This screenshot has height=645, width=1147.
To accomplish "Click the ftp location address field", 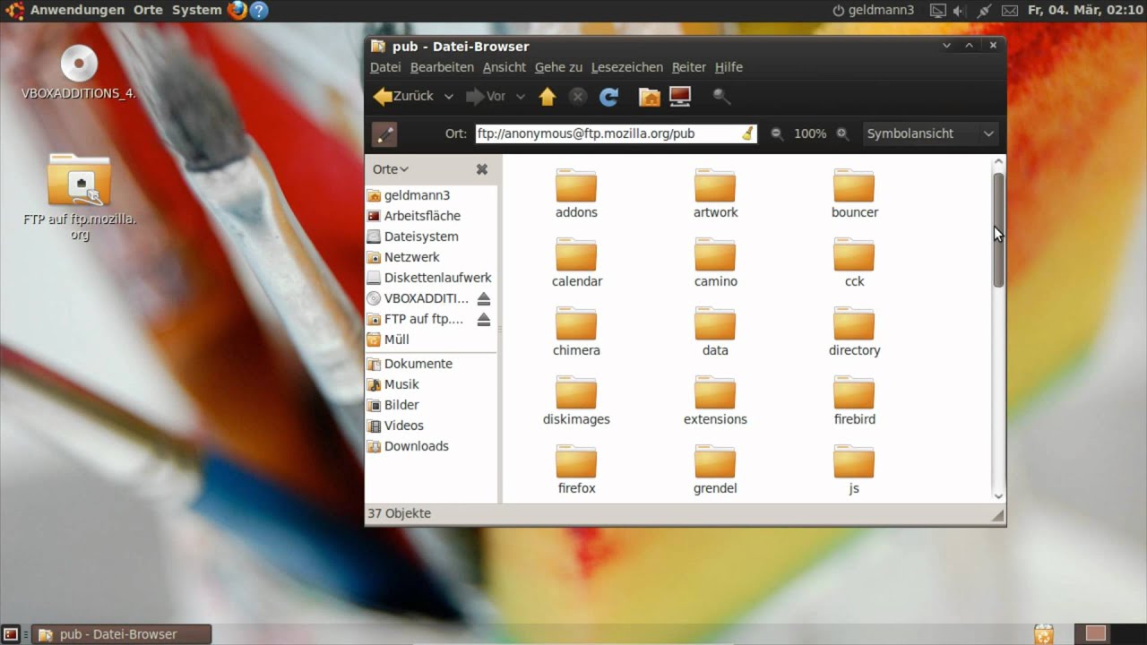I will [616, 133].
